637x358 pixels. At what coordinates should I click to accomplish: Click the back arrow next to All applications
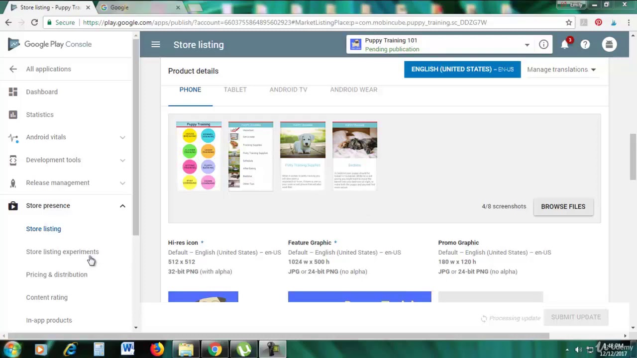pyautogui.click(x=13, y=69)
